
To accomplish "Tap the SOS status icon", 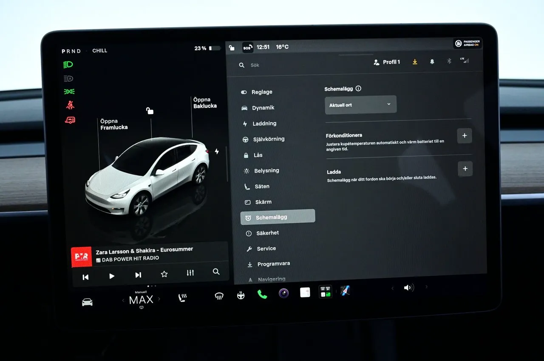I will pyautogui.click(x=247, y=48).
